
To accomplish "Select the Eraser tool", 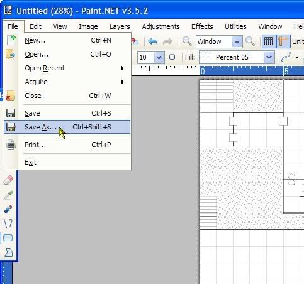I will click(8, 180).
